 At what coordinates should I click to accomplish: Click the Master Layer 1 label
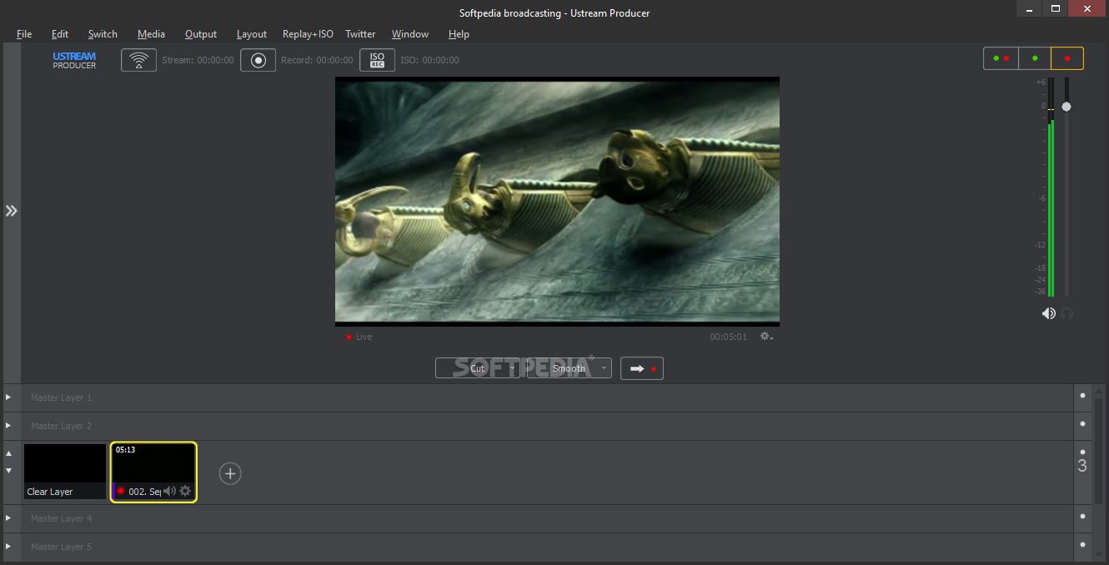62,397
